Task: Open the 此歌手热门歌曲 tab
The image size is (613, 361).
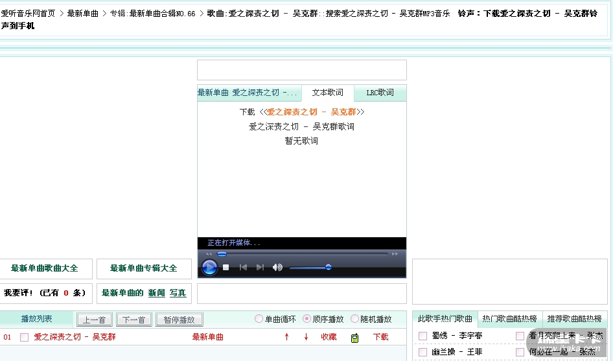Action: tap(445, 319)
